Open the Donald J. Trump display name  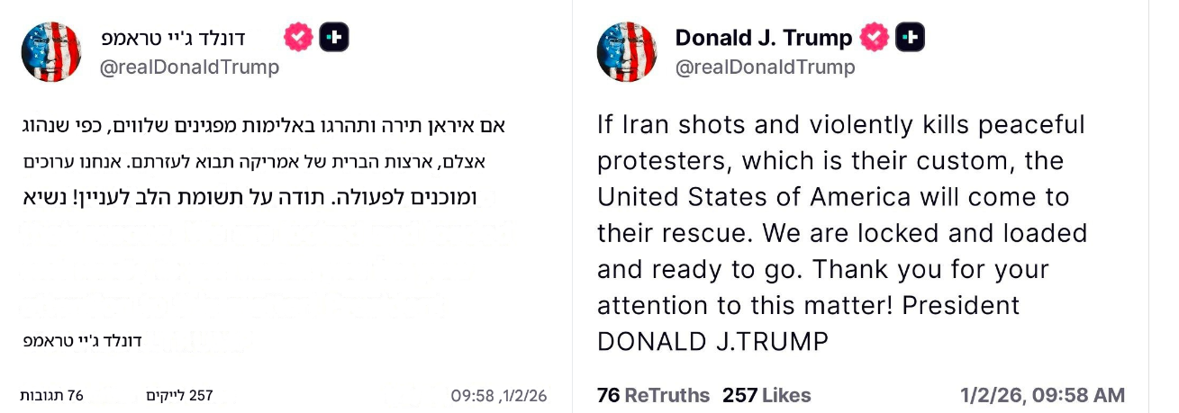[x=763, y=38]
